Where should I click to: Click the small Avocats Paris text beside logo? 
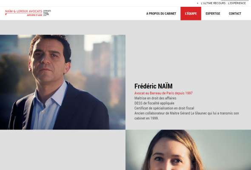tap(47, 13)
